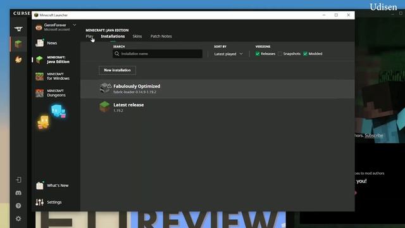Click Latest release grass block icon
This screenshot has height=228, width=405.
tap(104, 107)
